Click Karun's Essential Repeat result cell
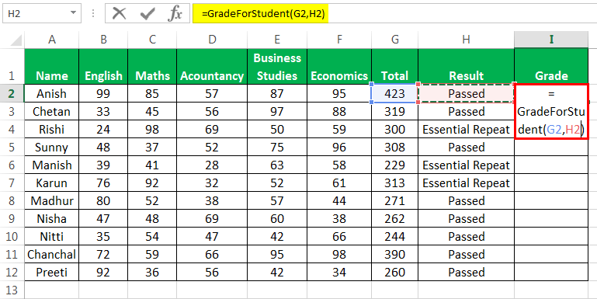This screenshot has width=597, height=299. [x=466, y=183]
